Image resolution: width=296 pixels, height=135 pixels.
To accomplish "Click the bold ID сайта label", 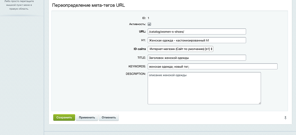I will [140, 49].
